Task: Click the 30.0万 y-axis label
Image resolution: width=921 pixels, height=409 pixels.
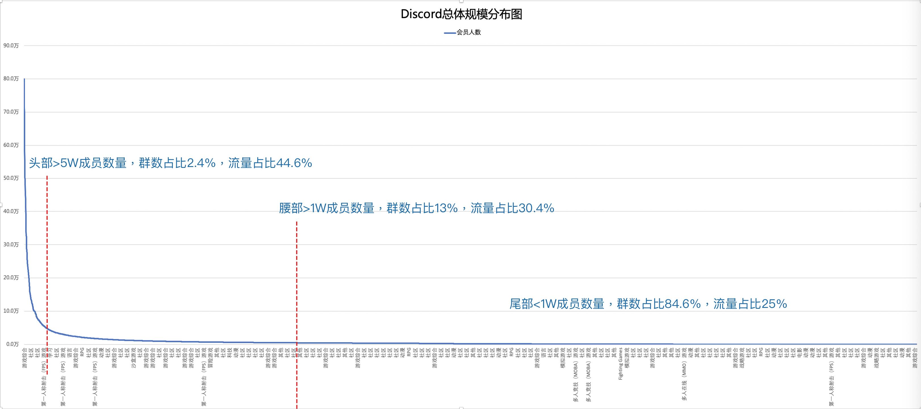Action: click(x=11, y=244)
